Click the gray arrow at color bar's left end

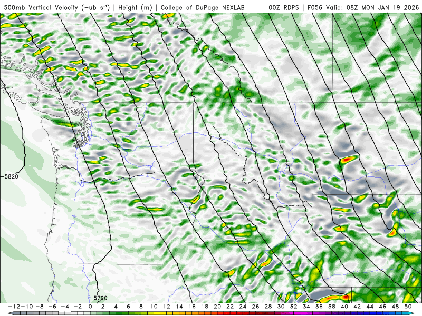pyautogui.click(x=11, y=313)
